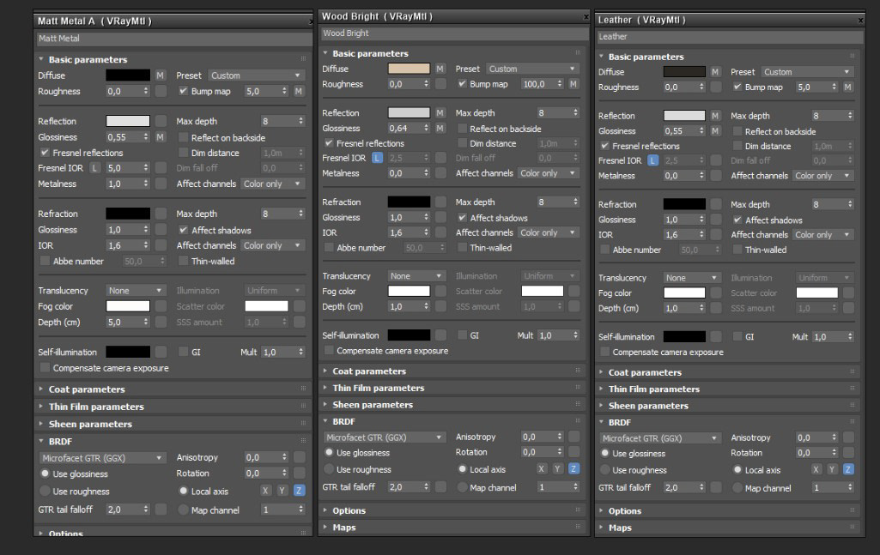Toggle Fresnel IOR lock L in Wood Bright panel
Screen dimensions: 880x555
point(377,158)
